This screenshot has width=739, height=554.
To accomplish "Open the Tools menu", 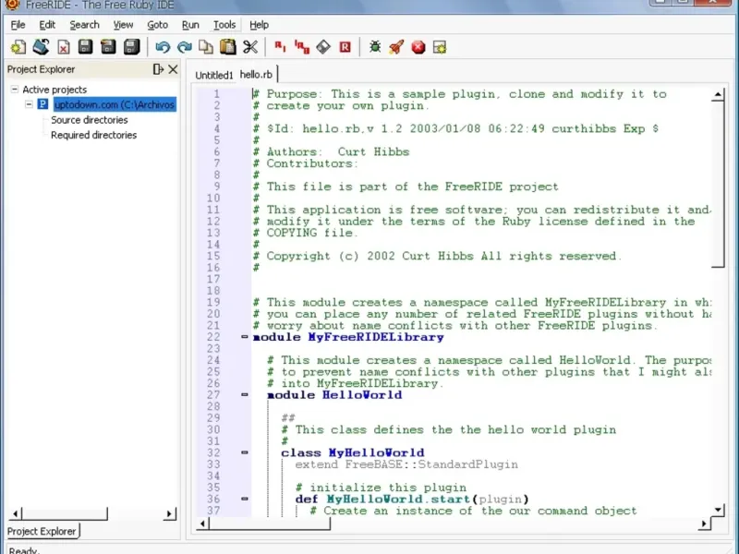I will tap(224, 25).
